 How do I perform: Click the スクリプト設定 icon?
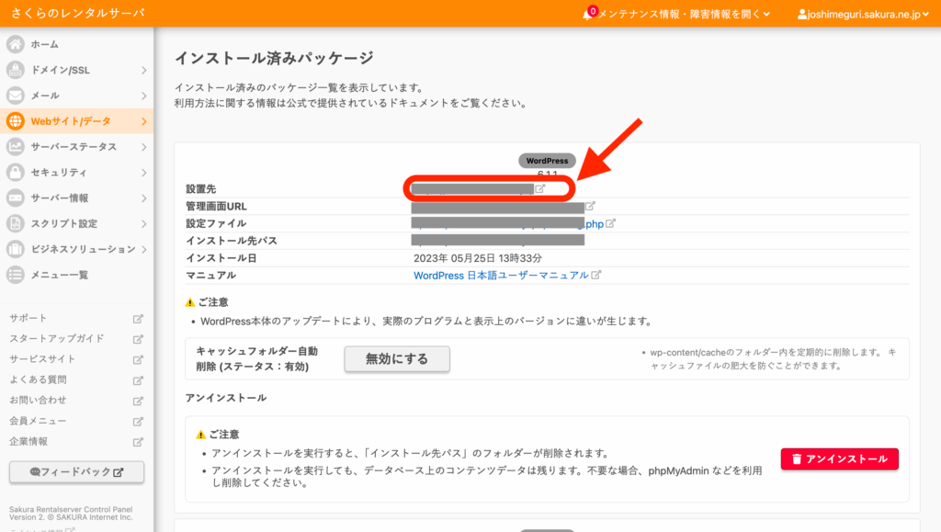(16, 224)
